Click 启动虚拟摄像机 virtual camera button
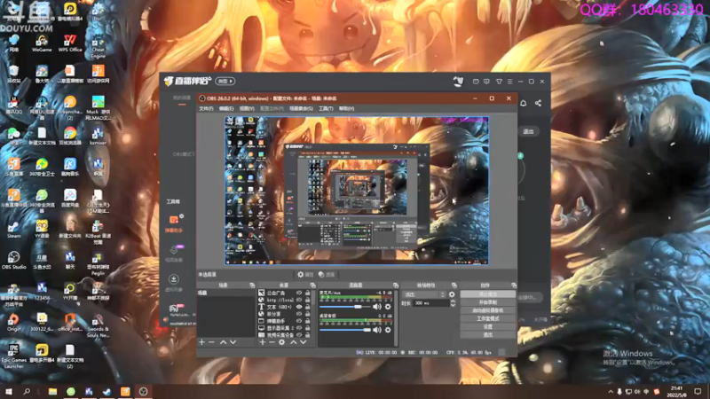Image resolution: width=710 pixels, height=399 pixels. pos(487,310)
